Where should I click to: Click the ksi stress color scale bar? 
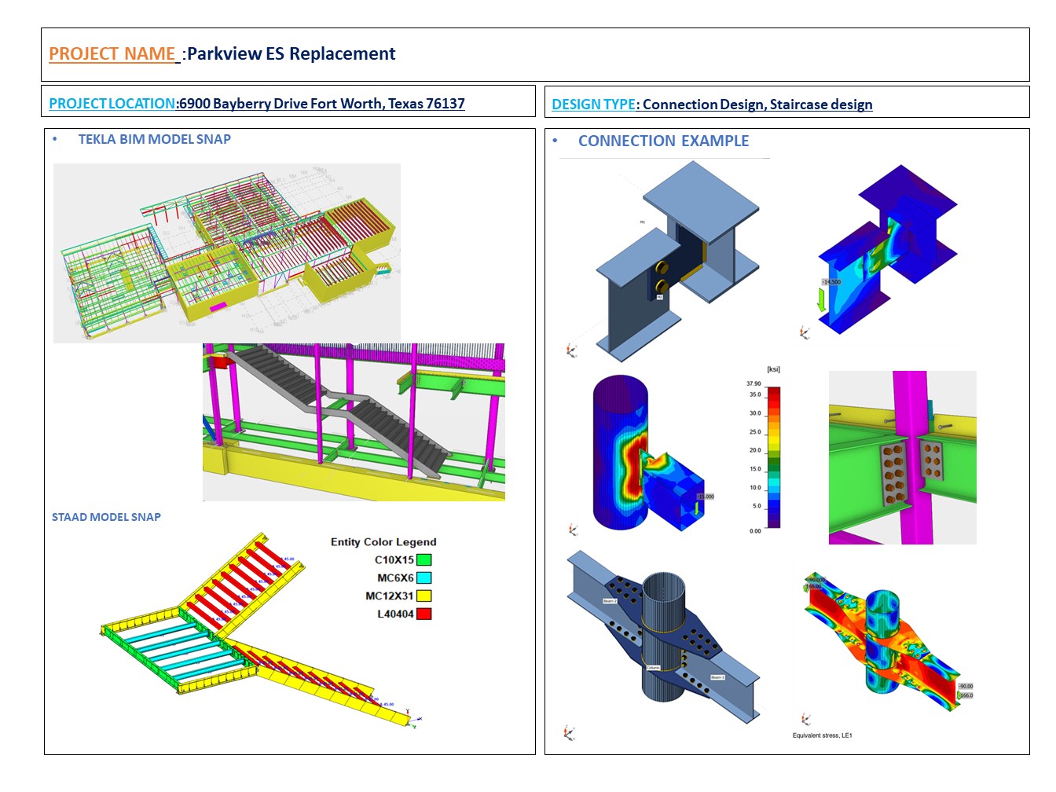click(x=773, y=456)
